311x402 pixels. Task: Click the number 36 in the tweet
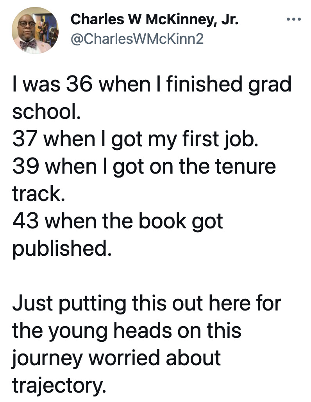[79, 84]
